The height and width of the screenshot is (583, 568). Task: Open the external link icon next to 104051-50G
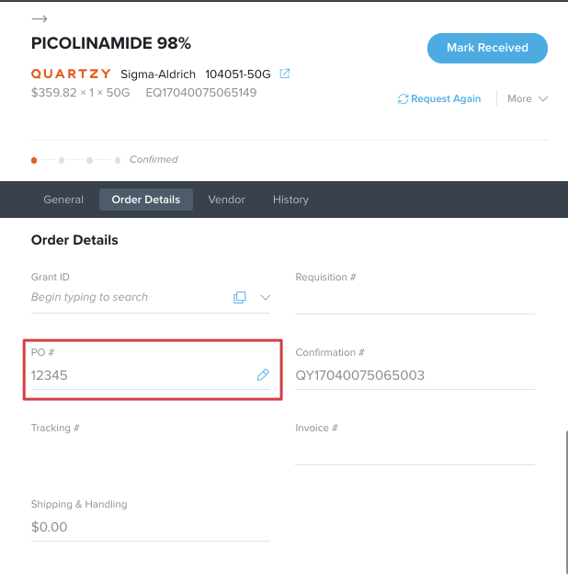pyautogui.click(x=284, y=74)
